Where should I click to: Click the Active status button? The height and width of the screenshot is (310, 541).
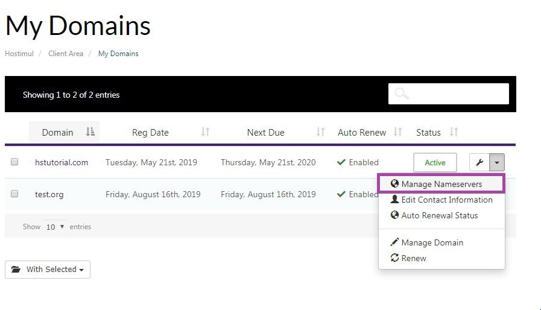pyautogui.click(x=435, y=162)
